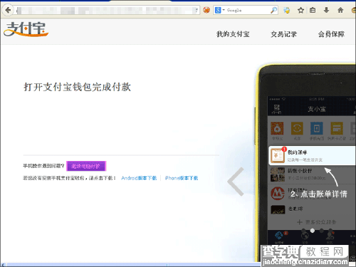Click the purple 继续电脑付款 button
356x267 pixels.
(x=86, y=166)
